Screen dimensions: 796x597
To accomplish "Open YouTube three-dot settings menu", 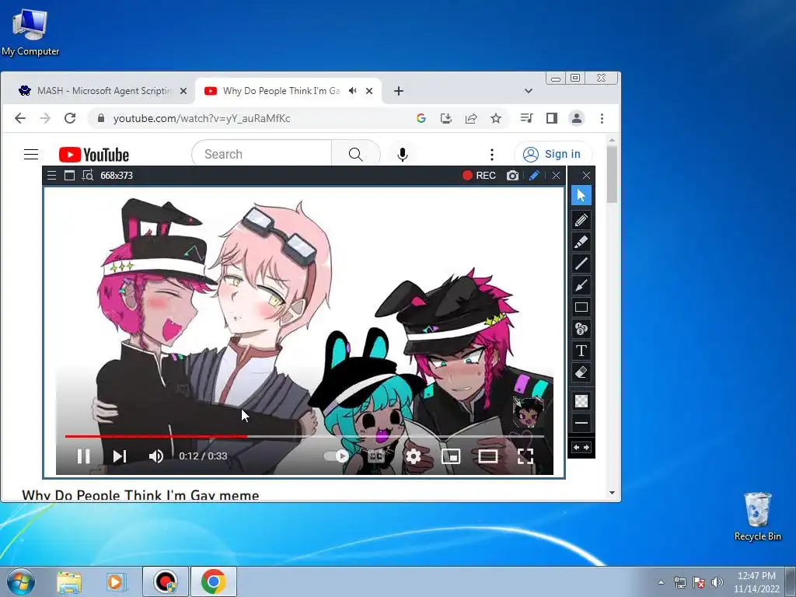I will click(x=491, y=154).
